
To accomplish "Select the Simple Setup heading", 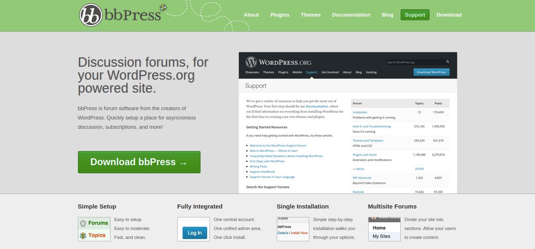I will [x=97, y=206].
